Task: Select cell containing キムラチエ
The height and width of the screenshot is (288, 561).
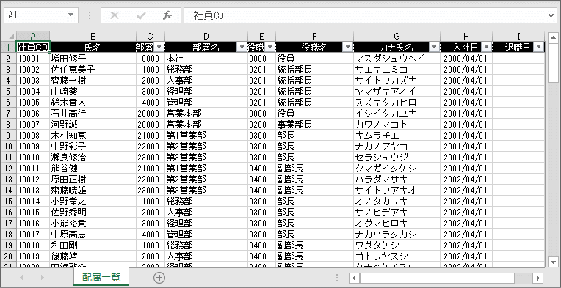Action: pos(397,136)
